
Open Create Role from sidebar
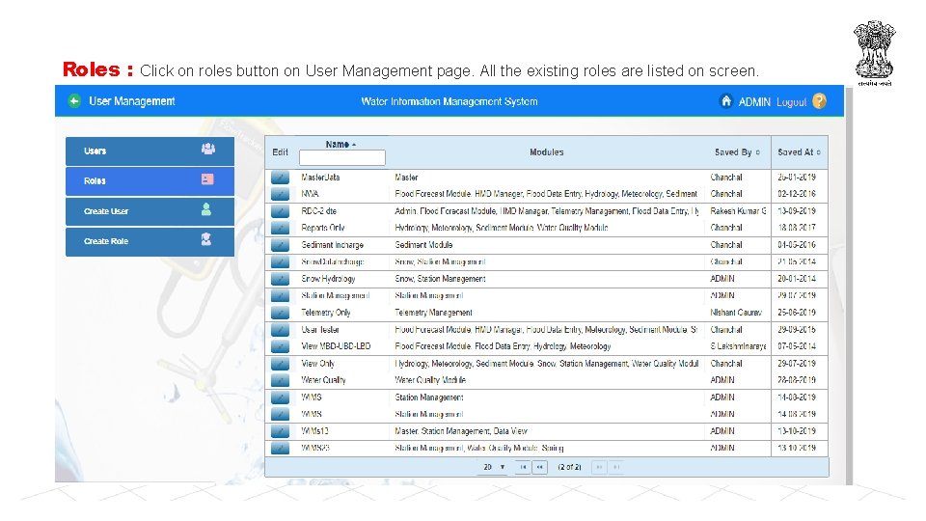[150, 241]
